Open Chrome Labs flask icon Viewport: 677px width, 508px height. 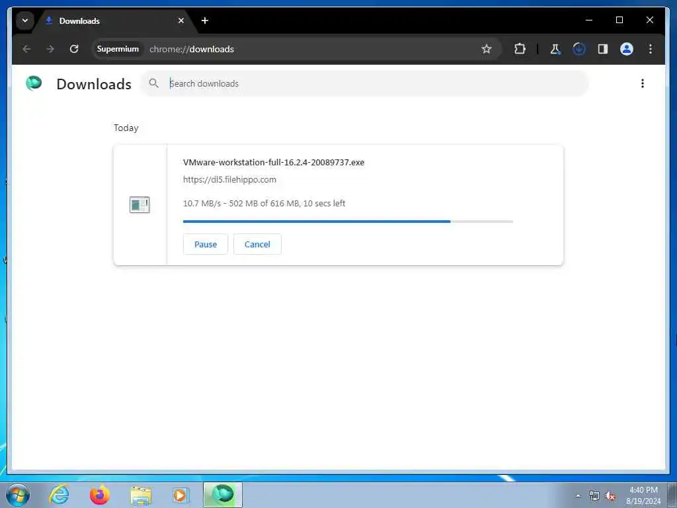tap(555, 49)
